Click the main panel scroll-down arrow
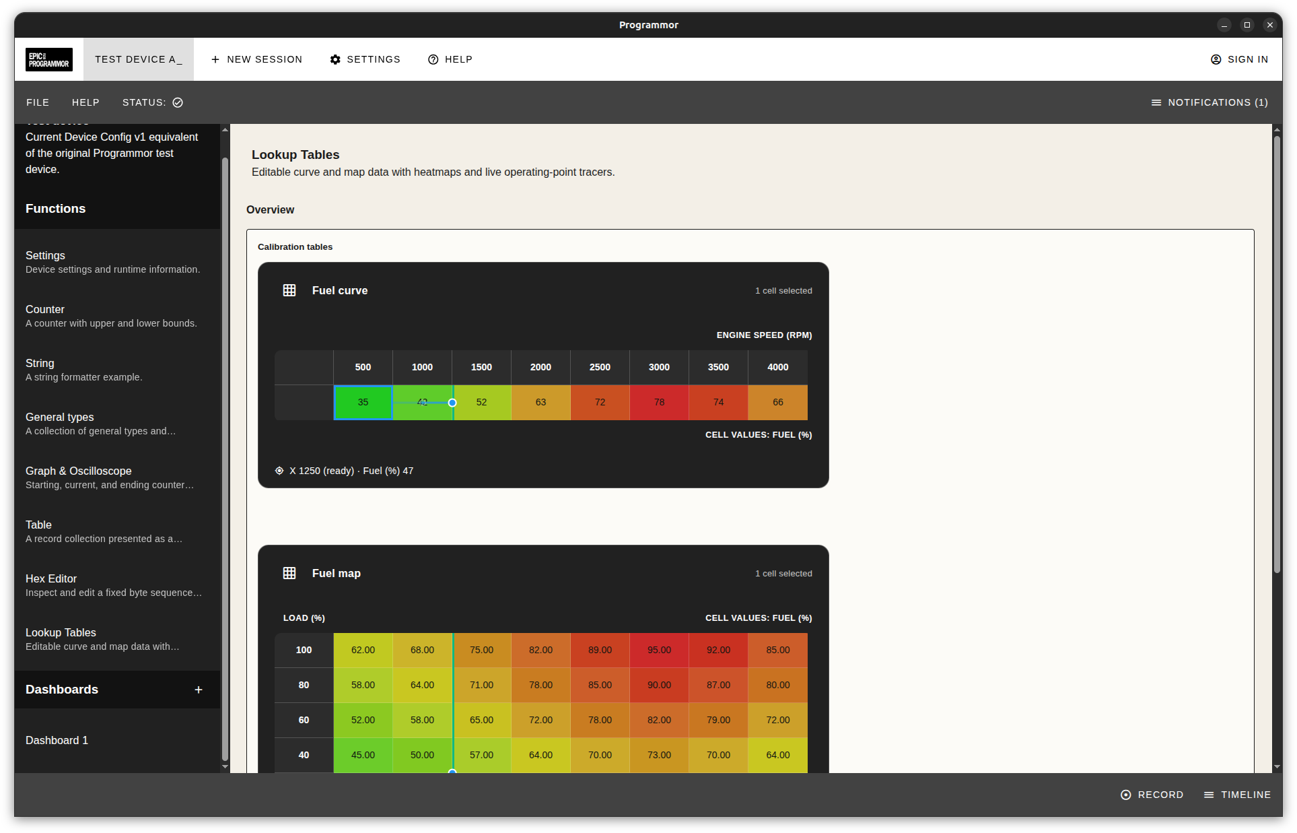1297x833 pixels. [x=1277, y=767]
